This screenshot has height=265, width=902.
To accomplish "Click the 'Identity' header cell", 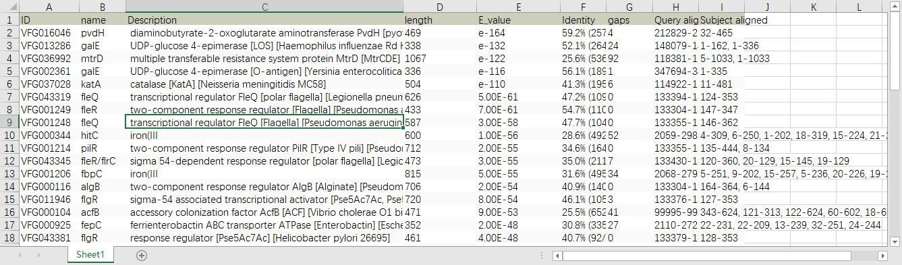I will [x=583, y=20].
